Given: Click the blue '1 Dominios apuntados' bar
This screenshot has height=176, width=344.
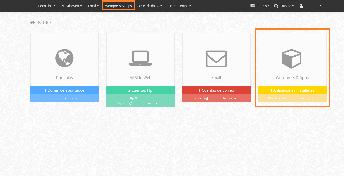Looking at the screenshot, I should coord(65,90).
